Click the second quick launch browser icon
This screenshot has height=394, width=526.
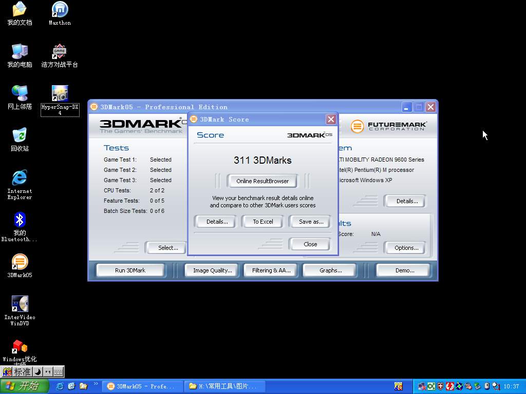tap(71, 386)
